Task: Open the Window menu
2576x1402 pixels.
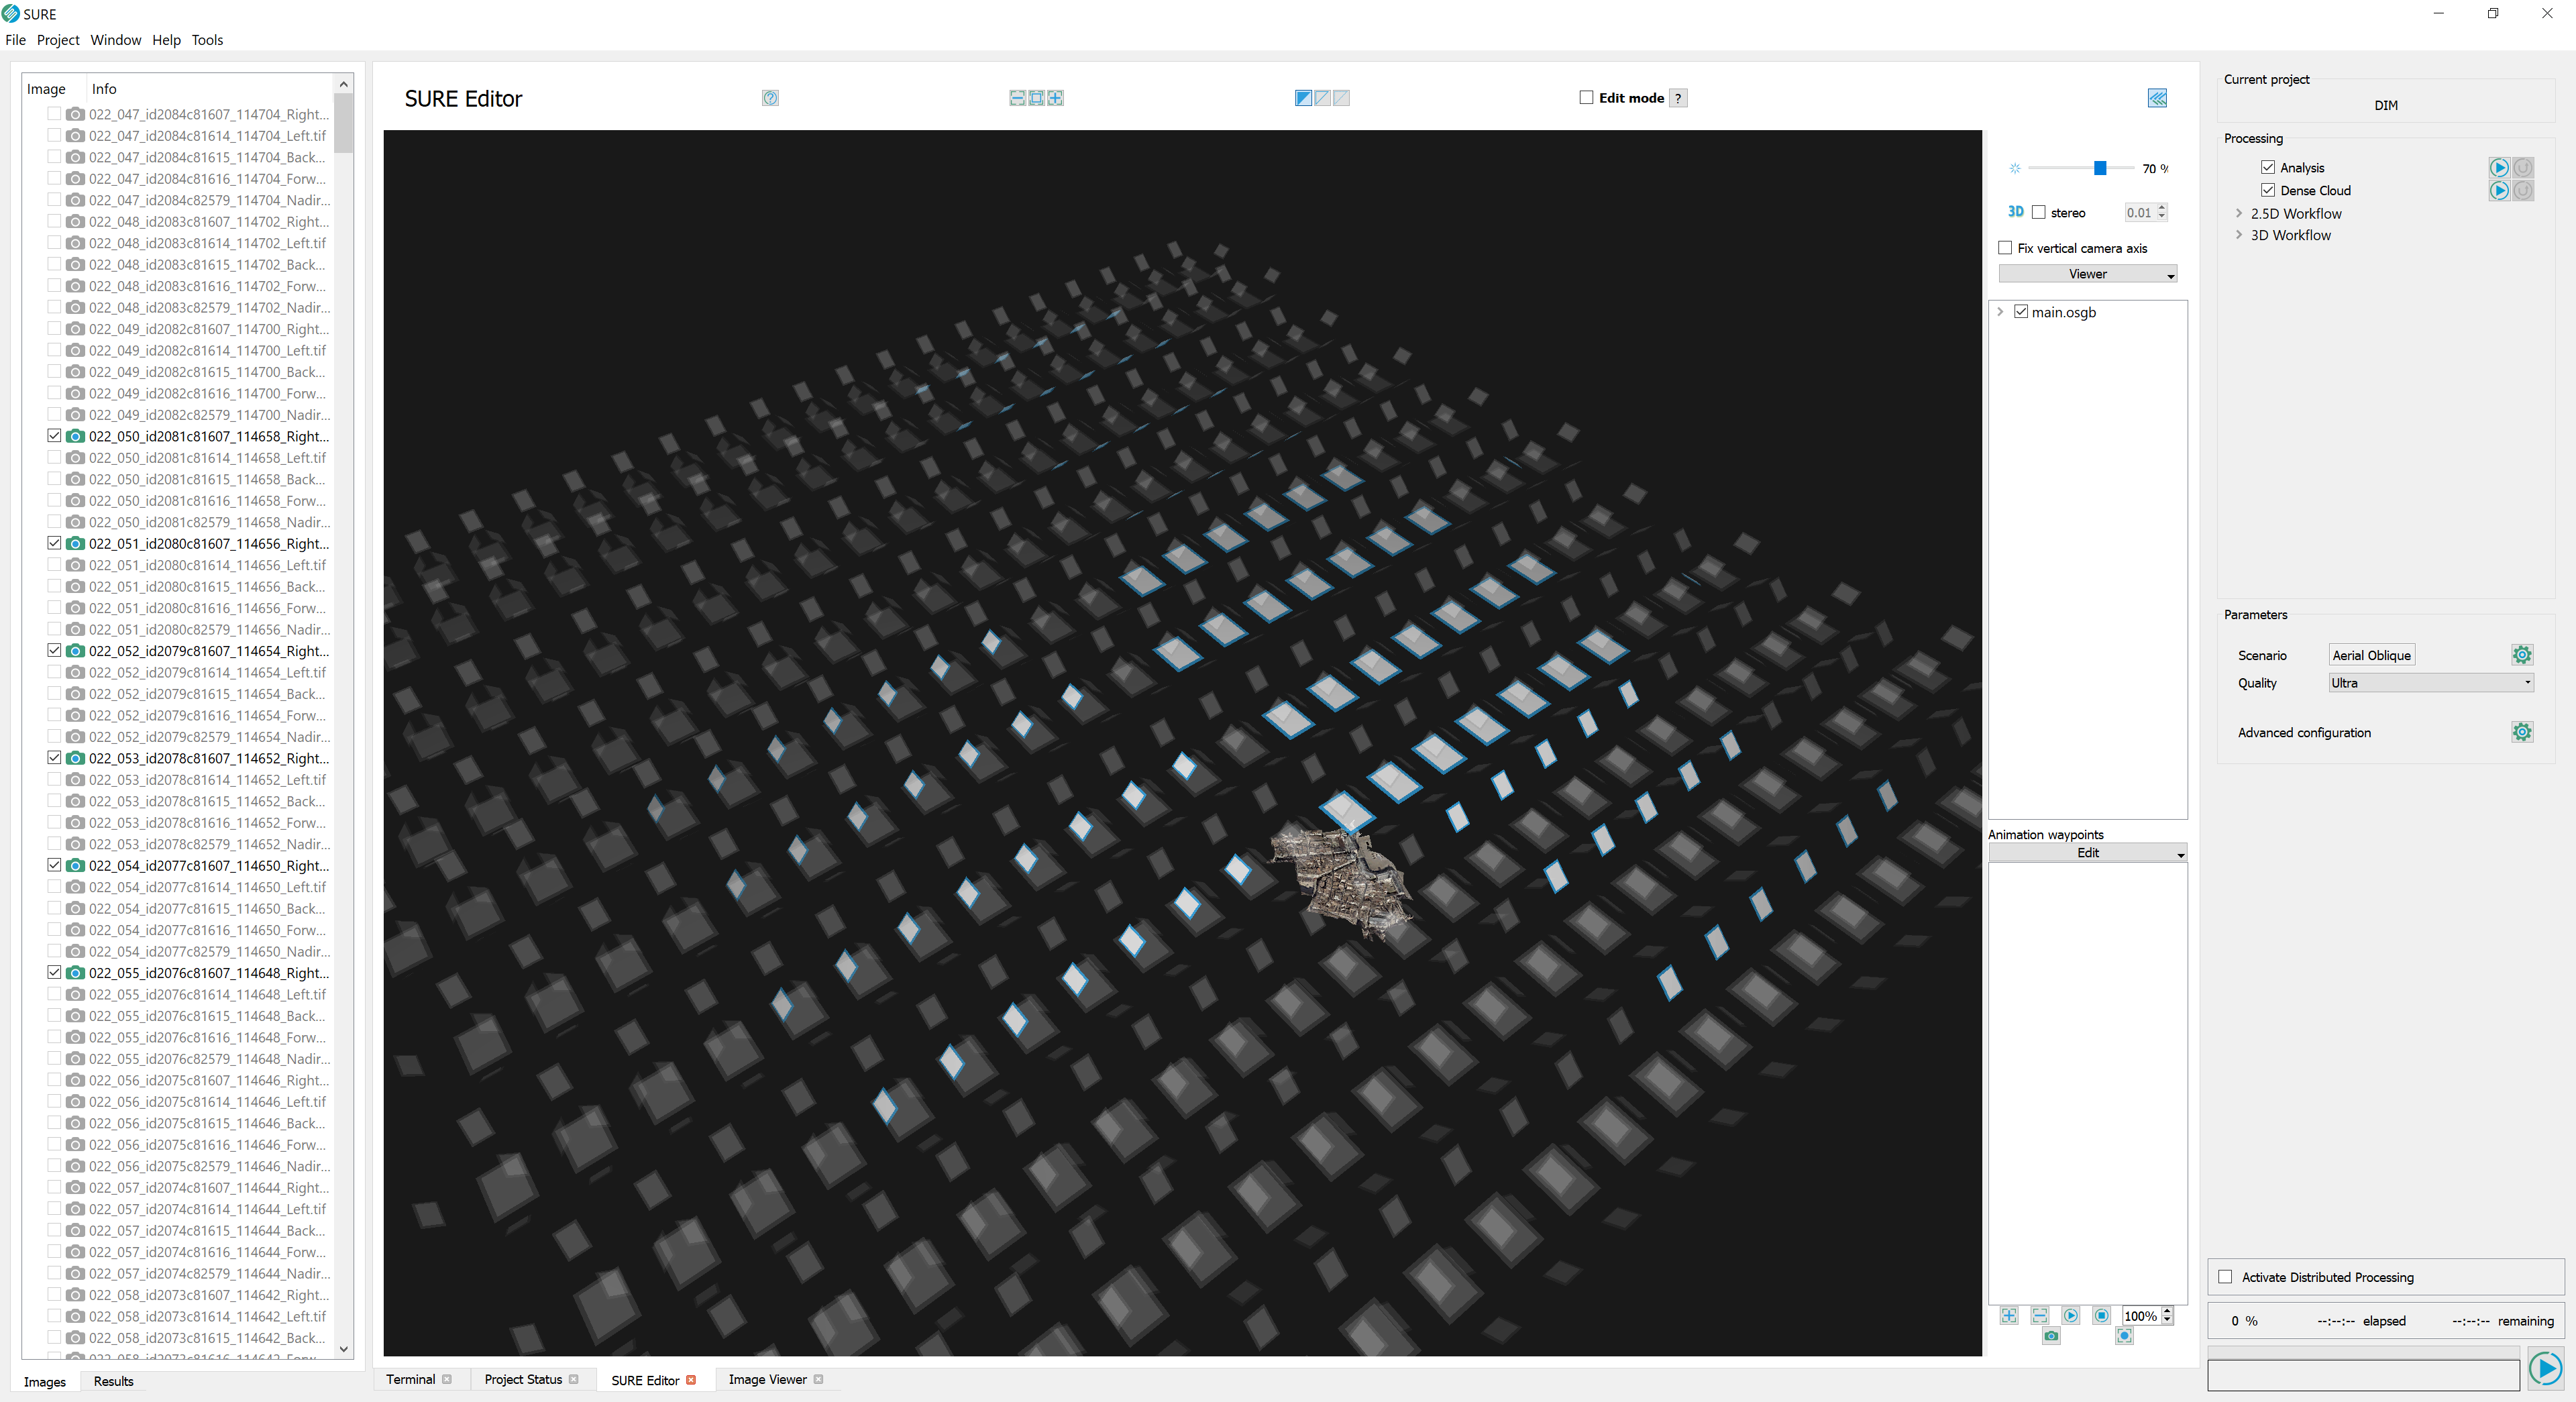Action: [116, 40]
